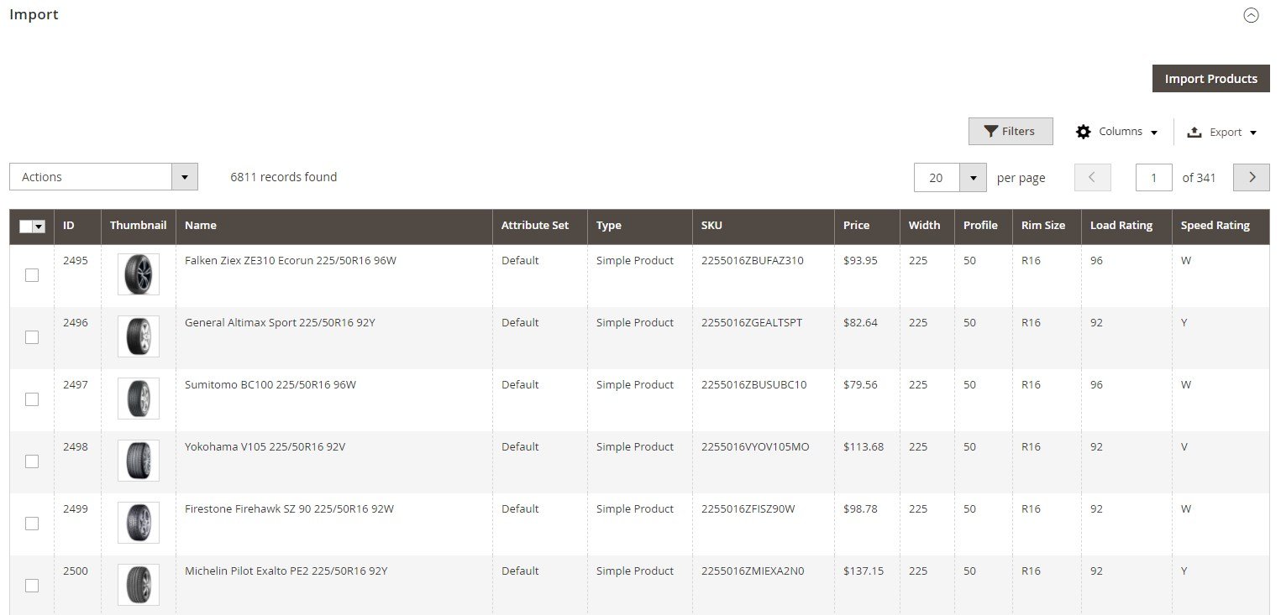The width and height of the screenshot is (1281, 615).
Task: Open the Yokohama V105 tire thumbnail
Action: (x=139, y=461)
